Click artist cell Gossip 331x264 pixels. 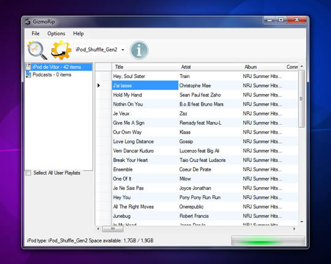210,141
